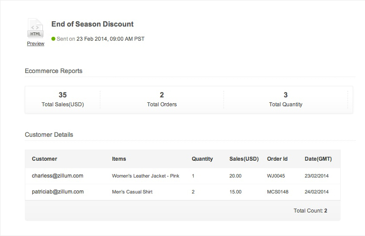Click order ID MCS0148
The image size is (365, 236).
(278, 192)
